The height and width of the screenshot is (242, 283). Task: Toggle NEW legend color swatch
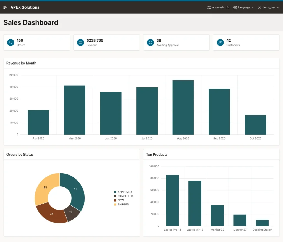[x=115, y=200]
